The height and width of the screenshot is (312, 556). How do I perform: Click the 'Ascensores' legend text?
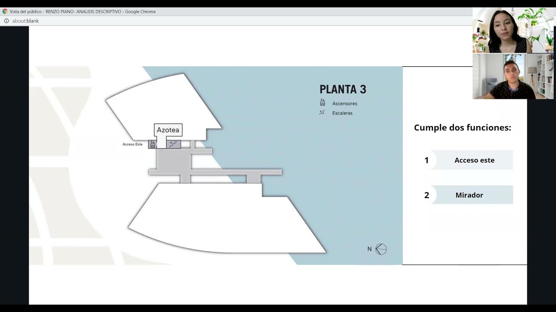click(345, 104)
